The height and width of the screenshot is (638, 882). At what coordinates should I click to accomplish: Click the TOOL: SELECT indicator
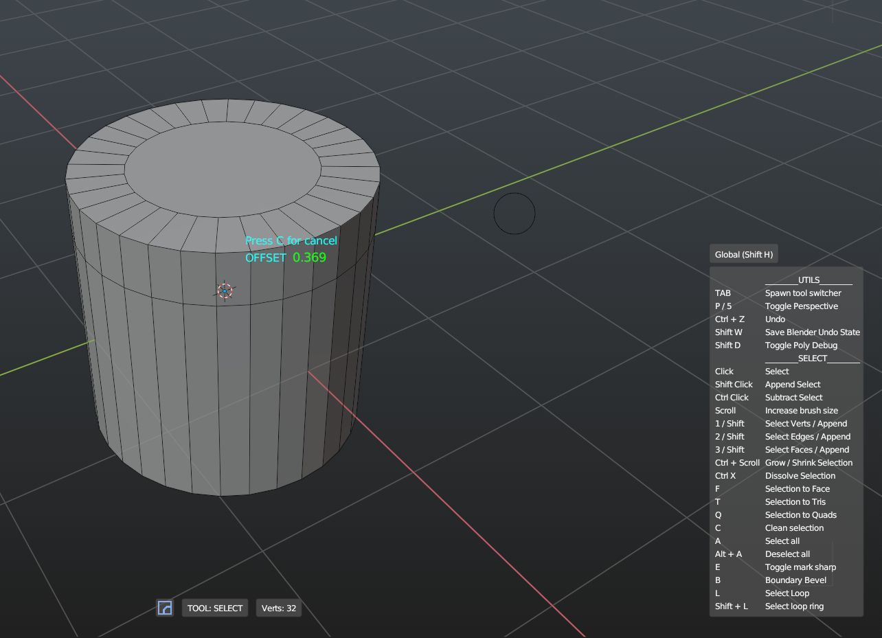pos(214,608)
